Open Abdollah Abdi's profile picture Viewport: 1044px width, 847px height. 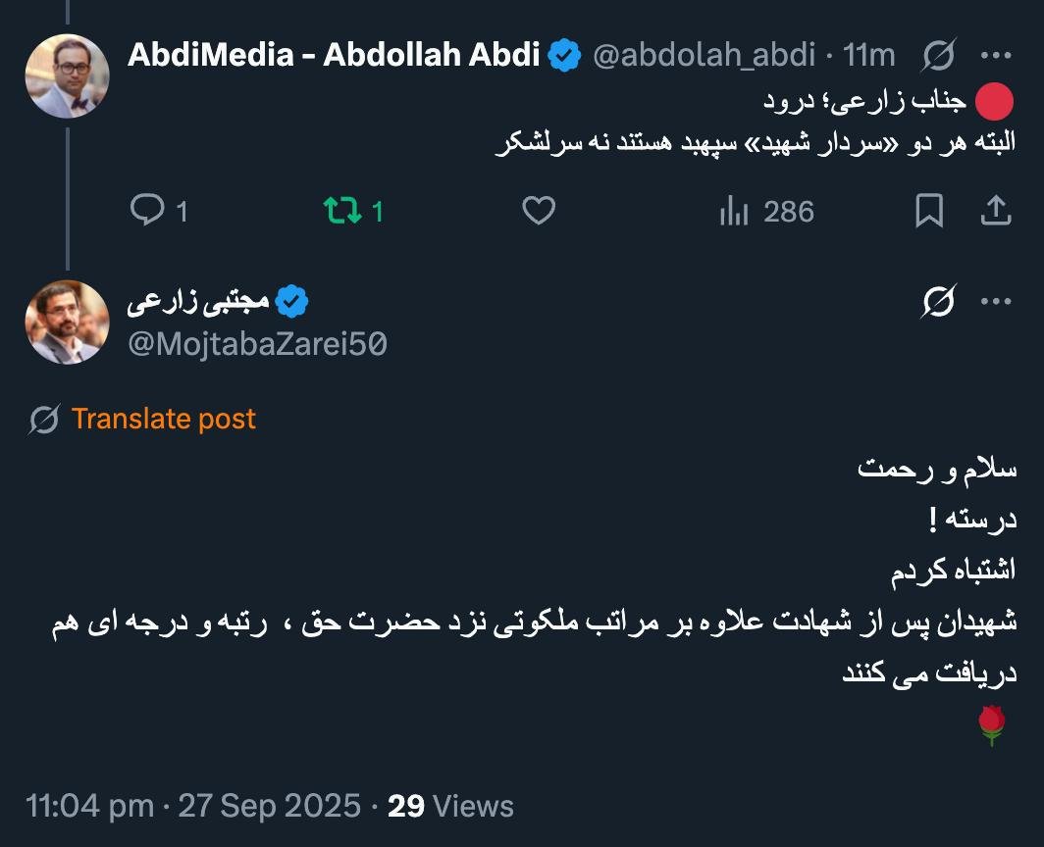(67, 76)
